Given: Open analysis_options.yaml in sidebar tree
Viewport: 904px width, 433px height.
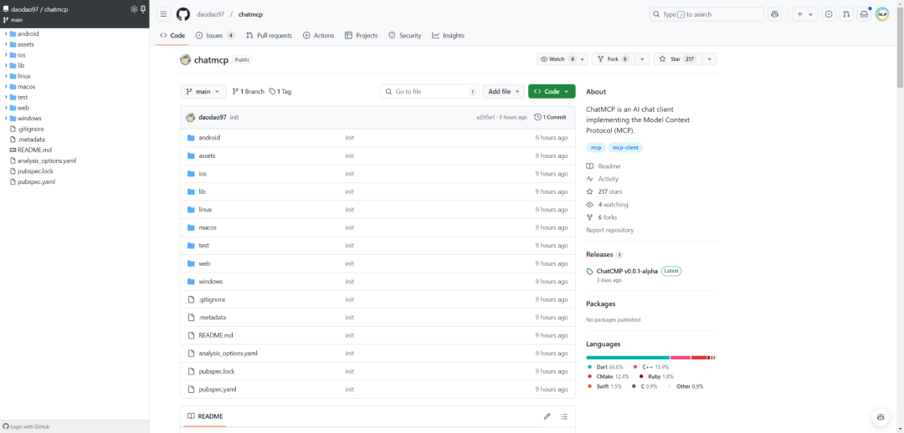Looking at the screenshot, I should (x=47, y=160).
